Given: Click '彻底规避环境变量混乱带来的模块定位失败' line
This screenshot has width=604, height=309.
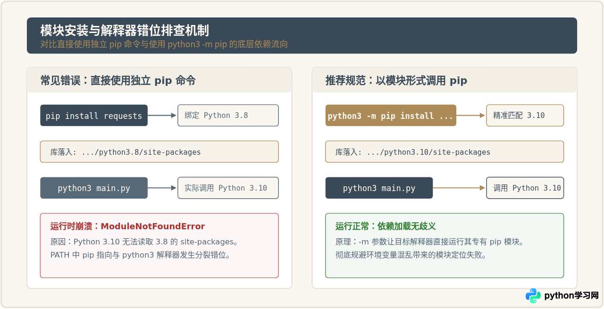Looking at the screenshot, I should (x=411, y=255).
